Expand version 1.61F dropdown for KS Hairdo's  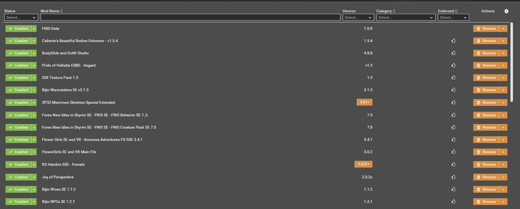click(x=364, y=164)
